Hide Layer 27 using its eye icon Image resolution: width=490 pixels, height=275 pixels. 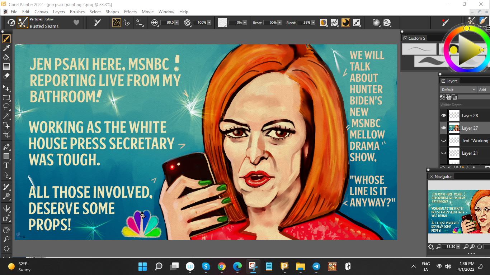click(444, 128)
